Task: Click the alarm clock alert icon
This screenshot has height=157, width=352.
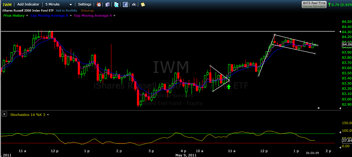Action: 99,5
